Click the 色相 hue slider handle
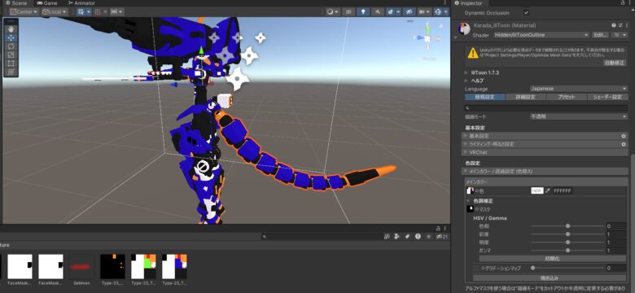Image resolution: width=635 pixels, height=293 pixels. pos(567,226)
